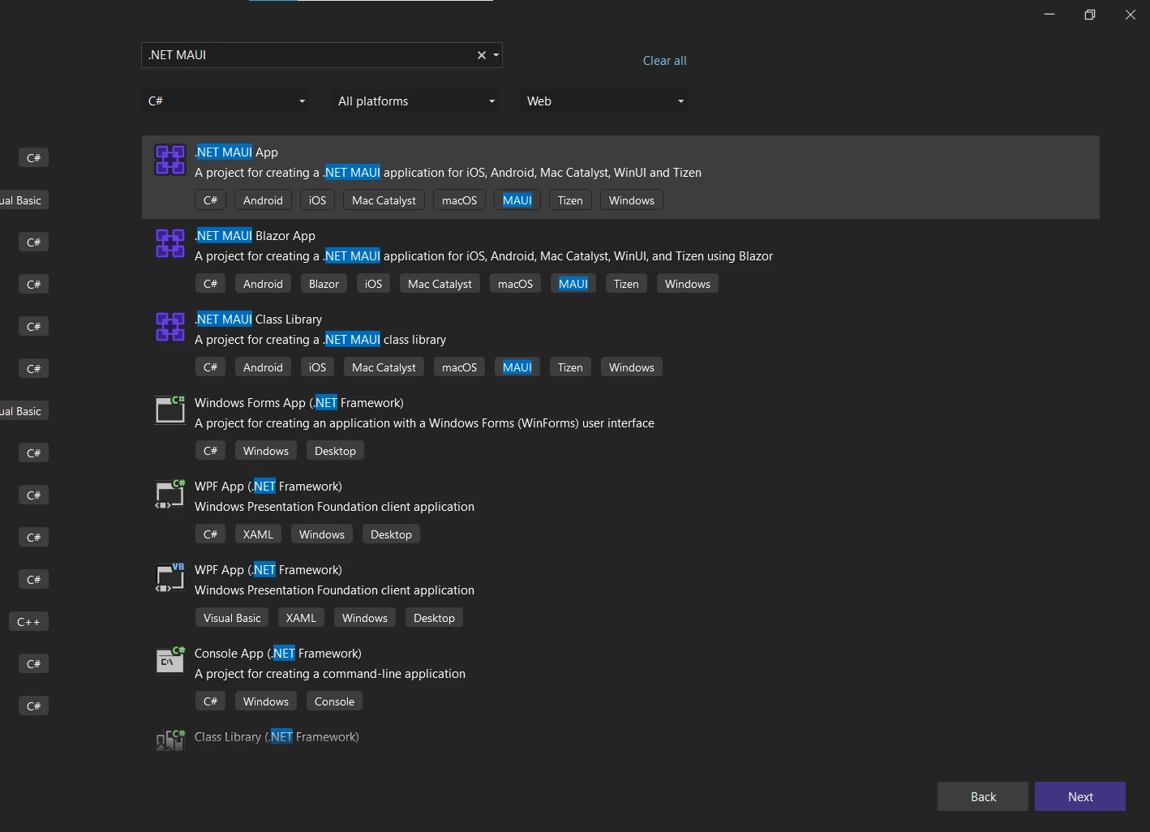The height and width of the screenshot is (832, 1150).
Task: Click the C# WPF App template icon
Action: (x=170, y=493)
